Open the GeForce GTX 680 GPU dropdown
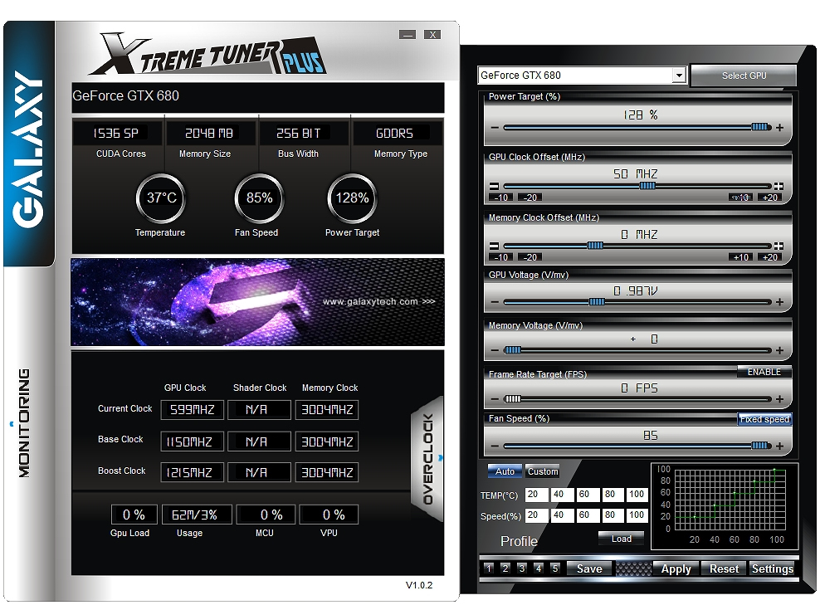Viewport: 820px width, 605px height. [679, 76]
